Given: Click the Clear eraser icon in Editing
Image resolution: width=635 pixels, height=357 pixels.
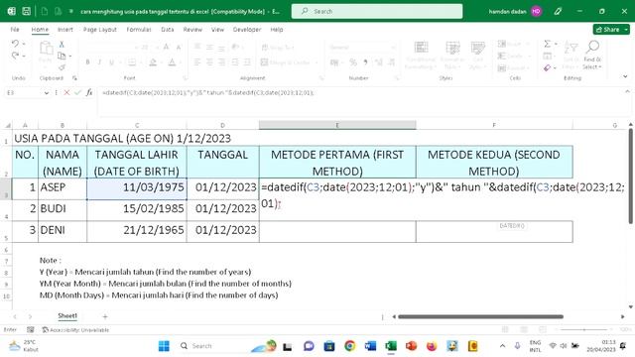Looking at the screenshot, I should pos(547,67).
